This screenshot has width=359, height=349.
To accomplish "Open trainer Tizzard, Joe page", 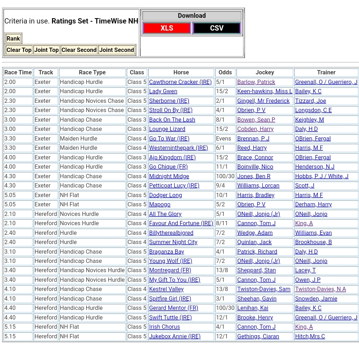I will [311, 101].
